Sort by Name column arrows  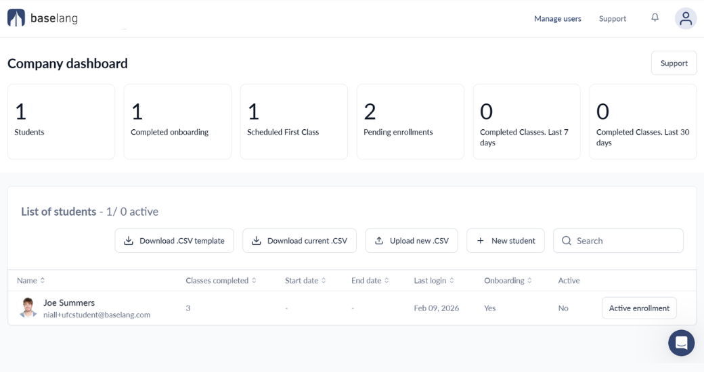coord(43,281)
